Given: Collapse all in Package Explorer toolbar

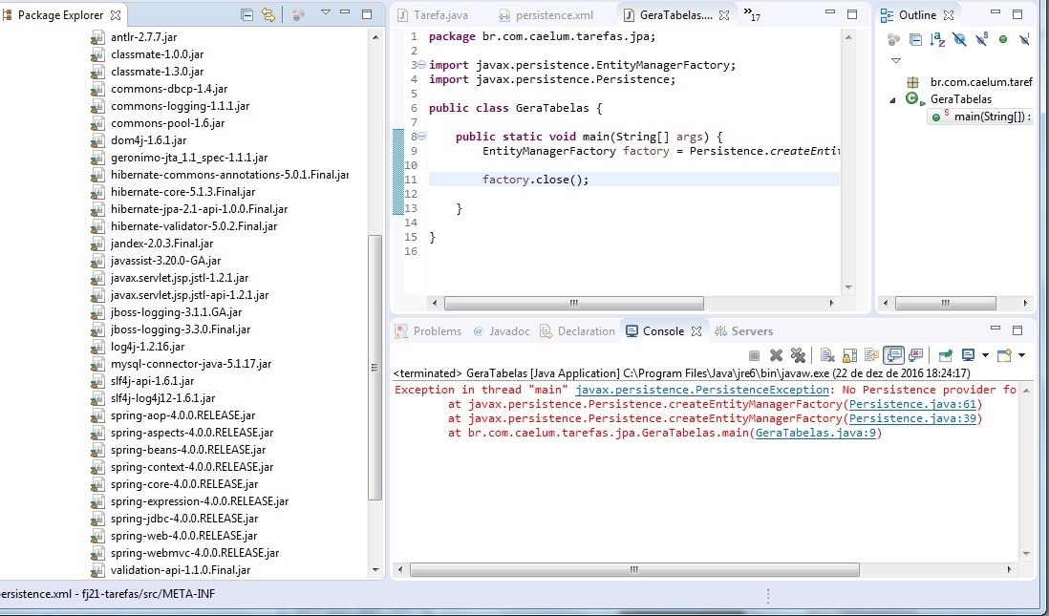Looking at the screenshot, I should pyautogui.click(x=246, y=14).
